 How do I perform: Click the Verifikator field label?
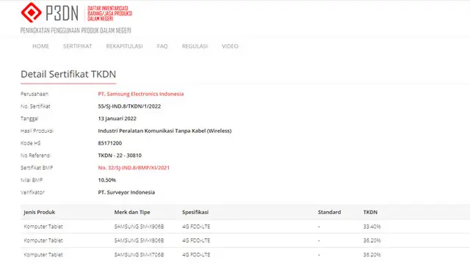click(x=32, y=192)
